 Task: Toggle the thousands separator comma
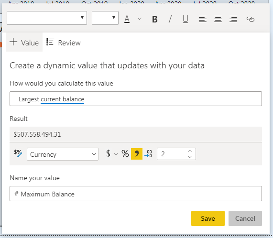[137, 154]
